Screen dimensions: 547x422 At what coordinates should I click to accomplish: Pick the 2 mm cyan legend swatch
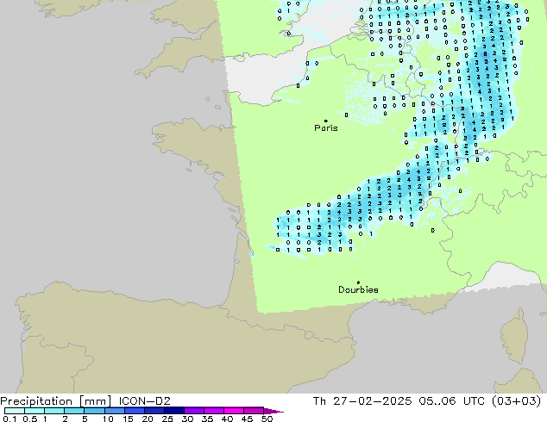[x=74, y=411]
